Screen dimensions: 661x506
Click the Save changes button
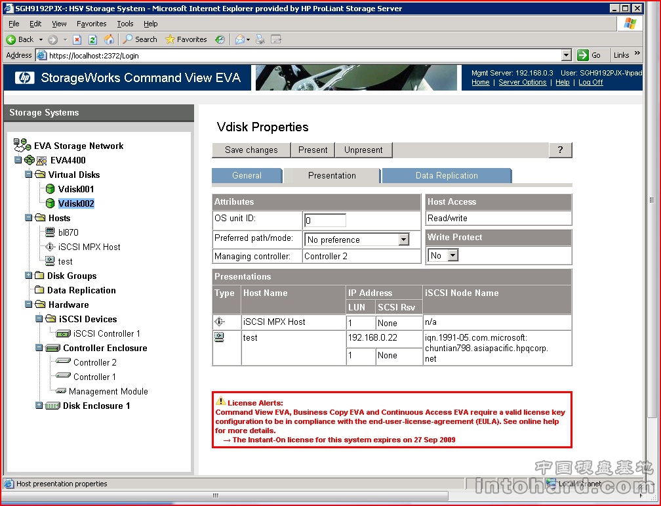tap(251, 150)
